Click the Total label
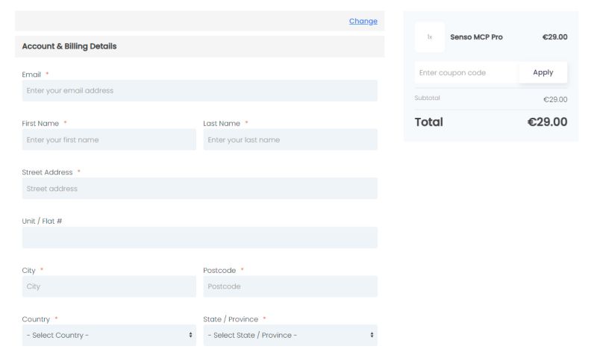Screen dimensions: 597x355 point(428,122)
